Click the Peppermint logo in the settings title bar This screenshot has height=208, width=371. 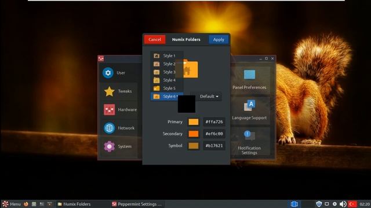[x=101, y=58]
